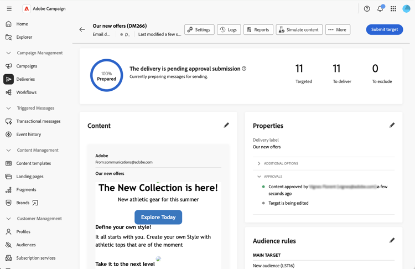Click the Content templates icon
This screenshot has width=415, height=269.
coord(8,163)
